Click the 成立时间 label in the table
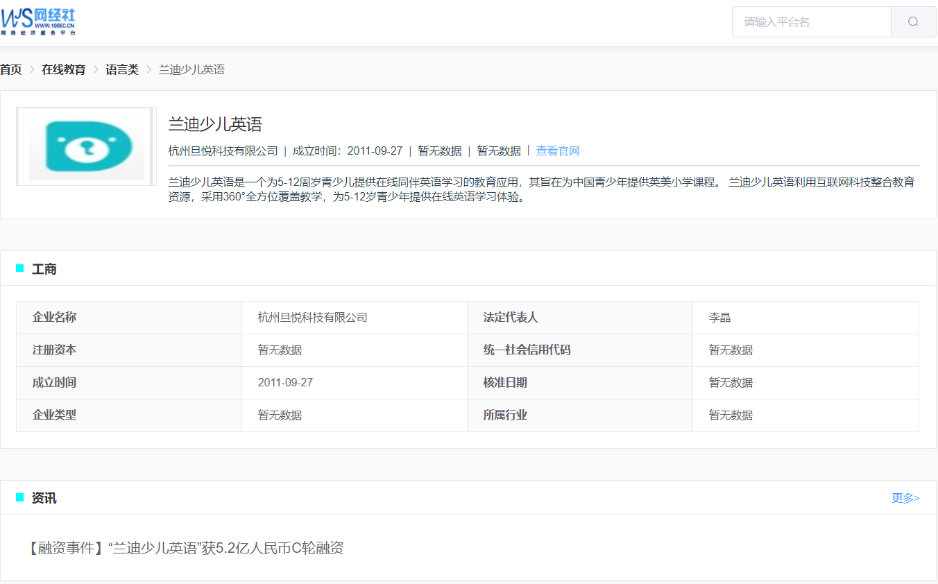This screenshot has width=938, height=584. [x=129, y=383]
